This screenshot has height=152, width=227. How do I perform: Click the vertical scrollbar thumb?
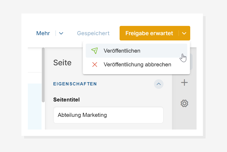pyautogui.click(x=43, y=75)
